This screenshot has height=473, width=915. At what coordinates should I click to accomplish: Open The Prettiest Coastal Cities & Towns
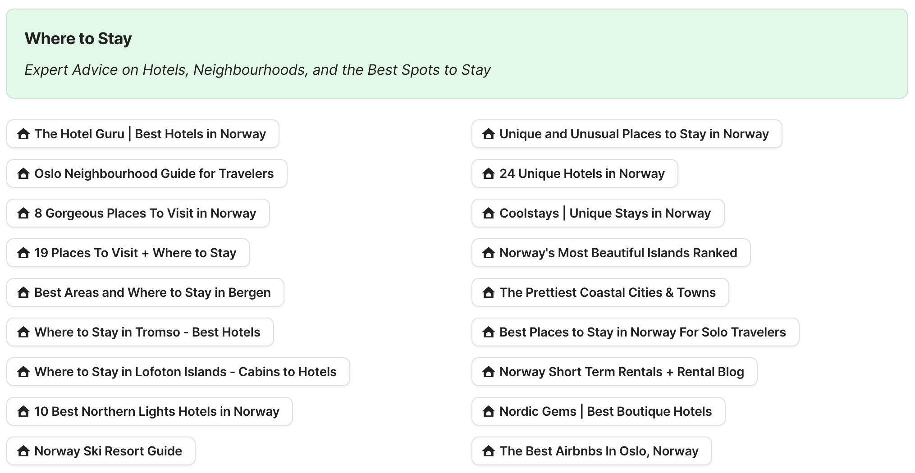[x=599, y=292]
